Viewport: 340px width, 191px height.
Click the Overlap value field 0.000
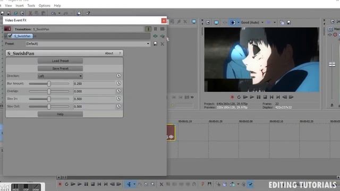[x=94, y=91]
